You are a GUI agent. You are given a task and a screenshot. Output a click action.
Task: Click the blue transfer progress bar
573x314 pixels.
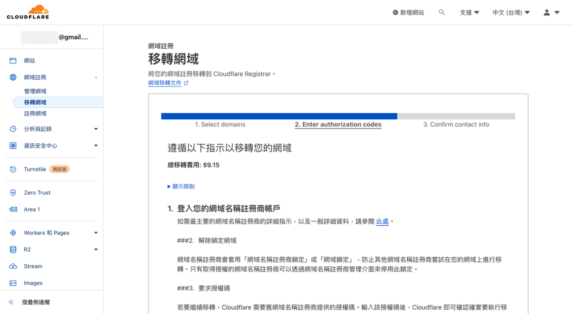pos(279,116)
